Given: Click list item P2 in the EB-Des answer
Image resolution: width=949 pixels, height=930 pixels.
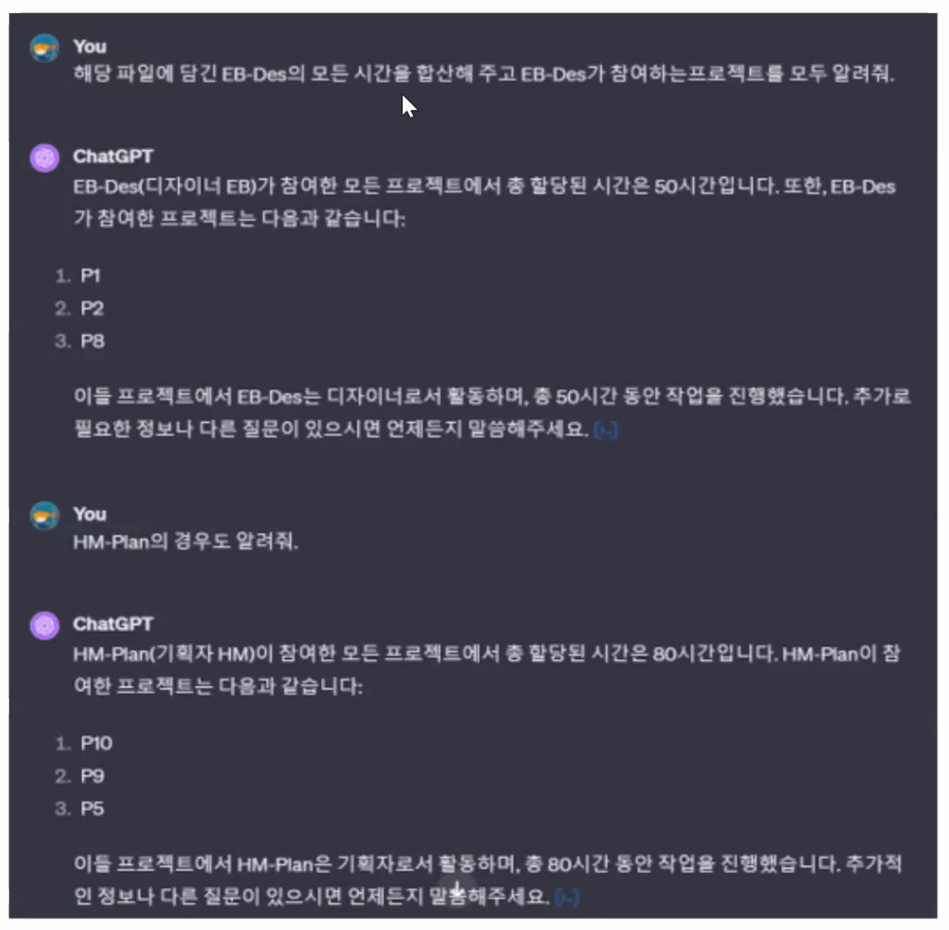Looking at the screenshot, I should tap(92, 308).
